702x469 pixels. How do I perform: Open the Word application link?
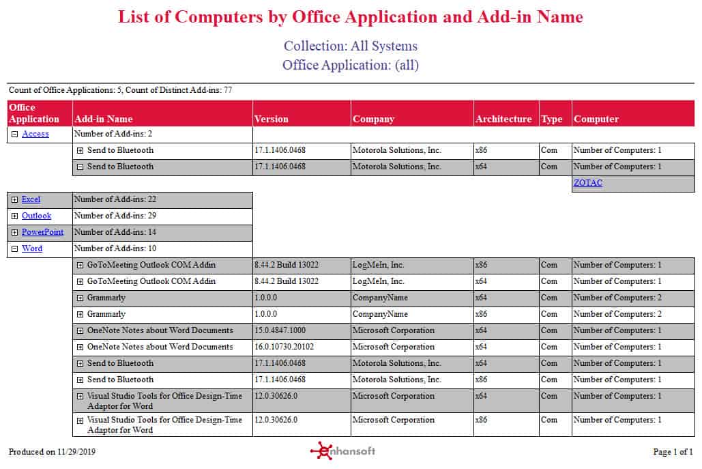click(x=31, y=248)
